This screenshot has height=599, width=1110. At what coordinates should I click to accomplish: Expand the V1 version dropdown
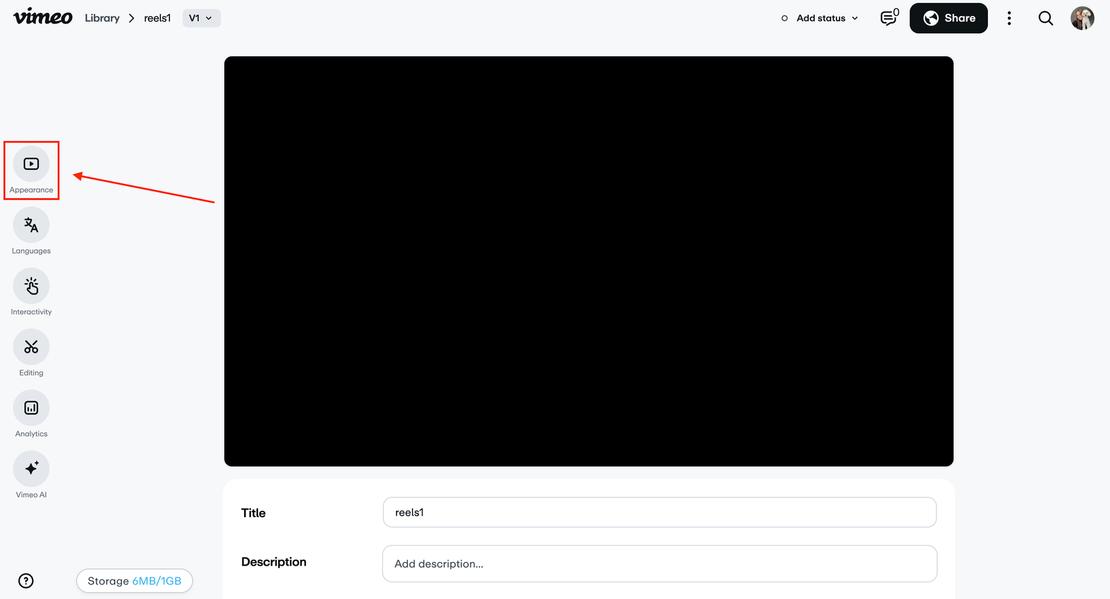[x=201, y=18]
